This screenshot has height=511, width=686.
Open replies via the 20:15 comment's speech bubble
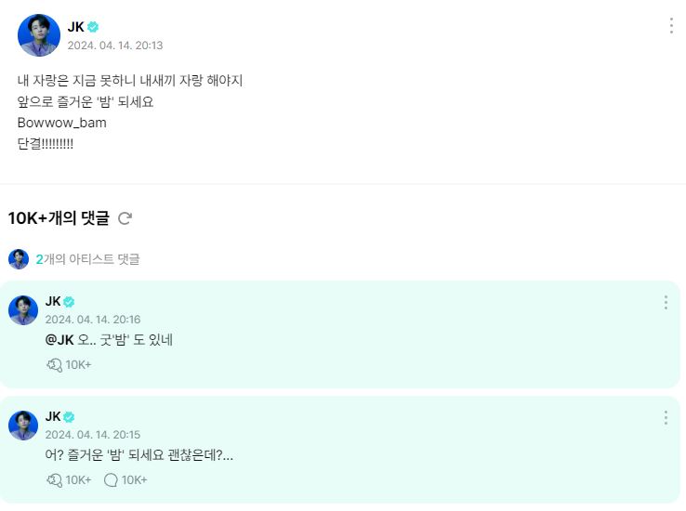coord(111,479)
